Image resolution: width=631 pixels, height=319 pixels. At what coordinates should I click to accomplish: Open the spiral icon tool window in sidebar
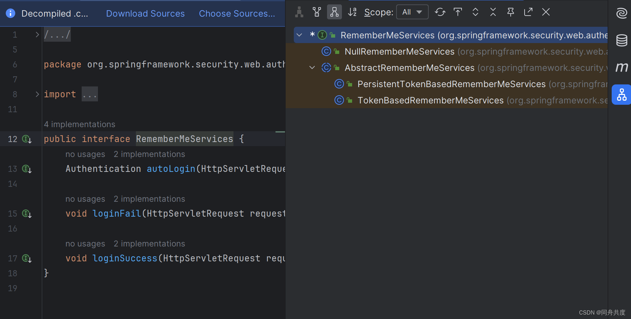(x=622, y=13)
